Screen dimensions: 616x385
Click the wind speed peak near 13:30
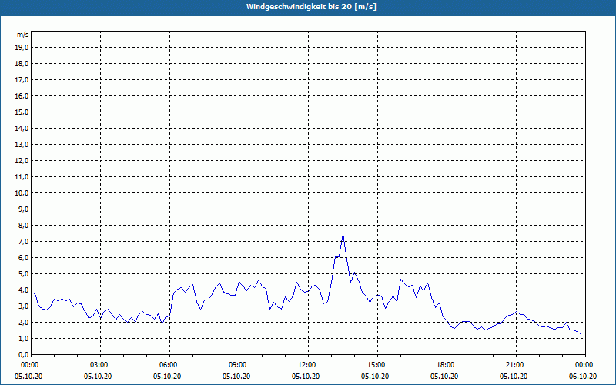(343, 234)
